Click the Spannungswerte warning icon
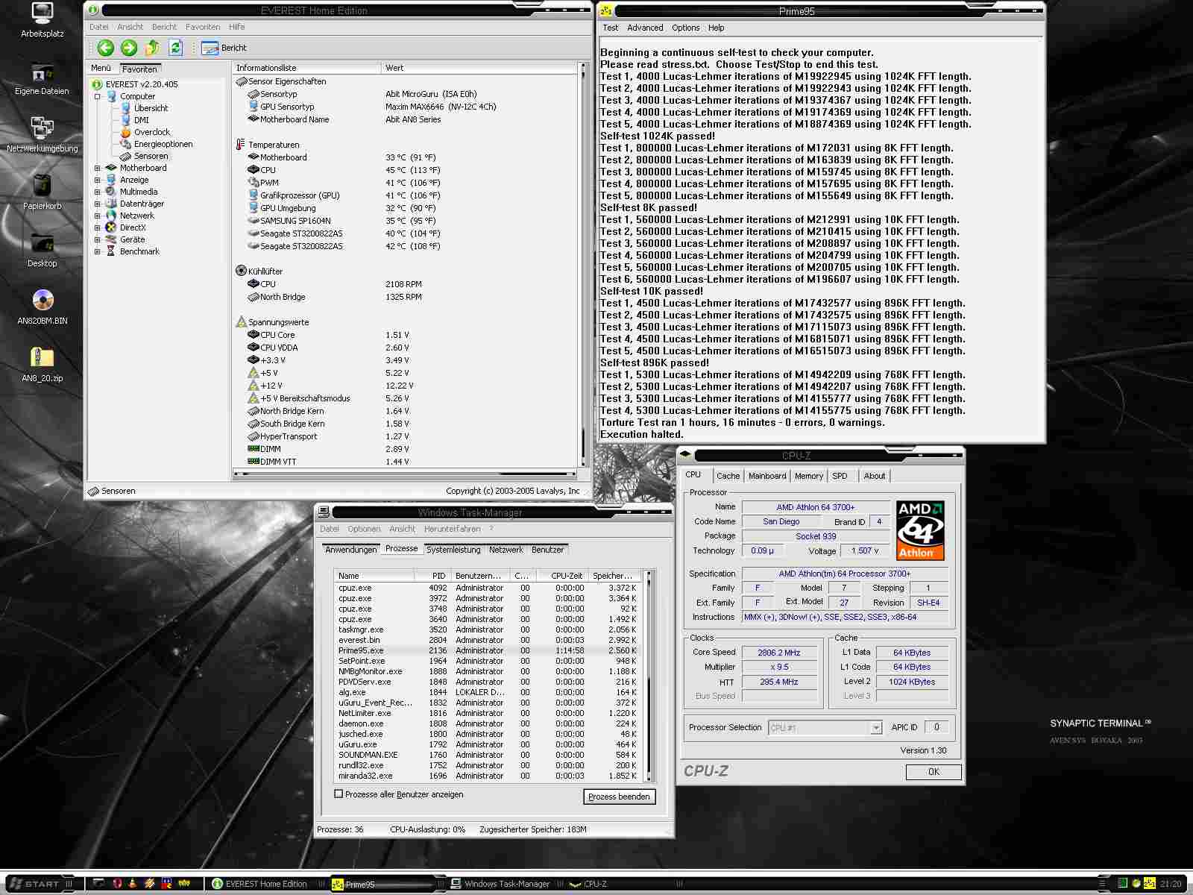The width and height of the screenshot is (1193, 895). [241, 322]
